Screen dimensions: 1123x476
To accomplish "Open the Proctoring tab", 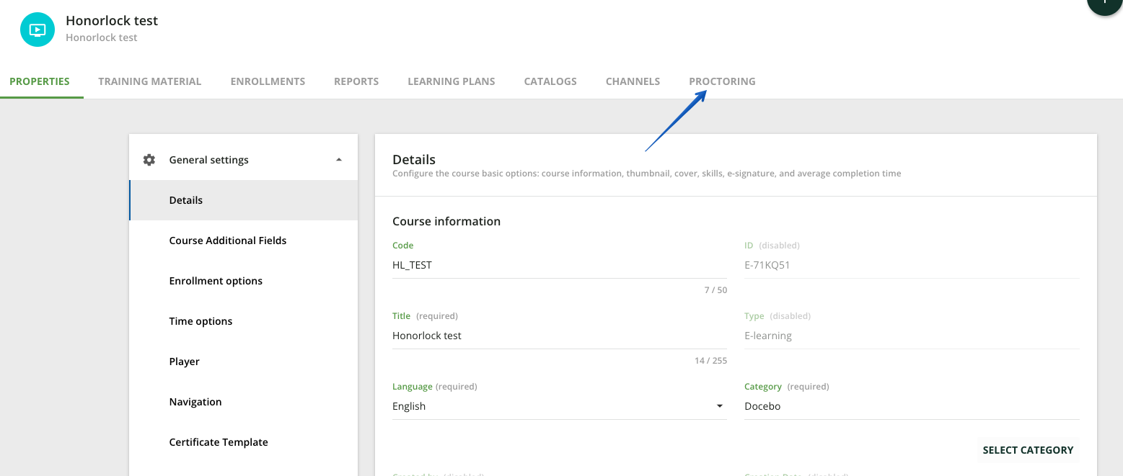I will 722,81.
